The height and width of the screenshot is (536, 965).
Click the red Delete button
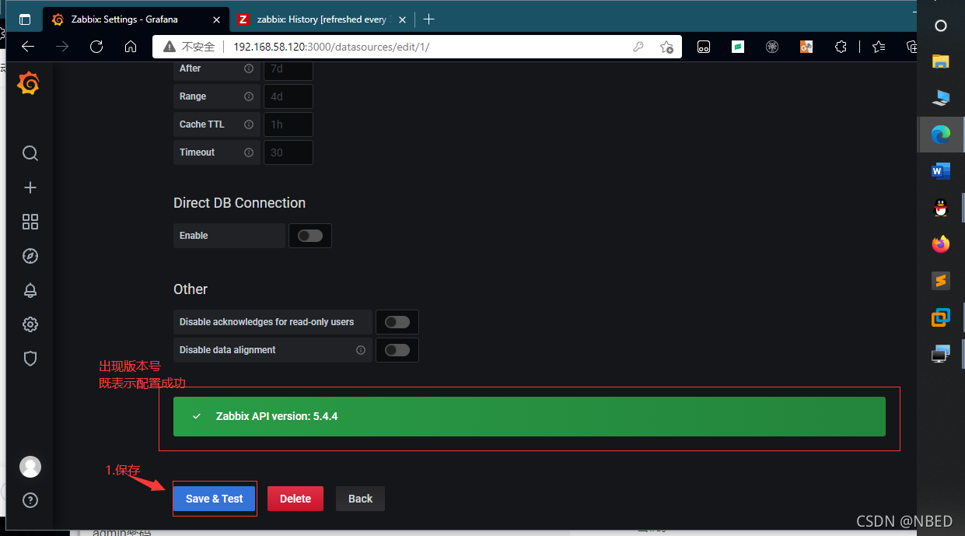point(295,499)
